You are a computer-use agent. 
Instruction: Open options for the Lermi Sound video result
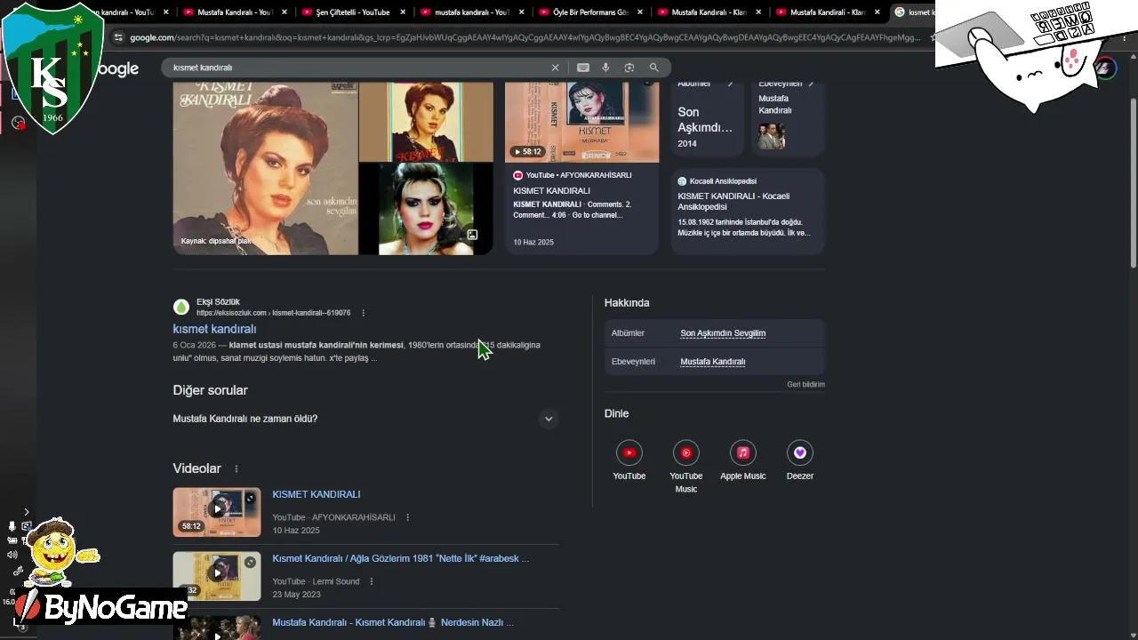(x=372, y=581)
